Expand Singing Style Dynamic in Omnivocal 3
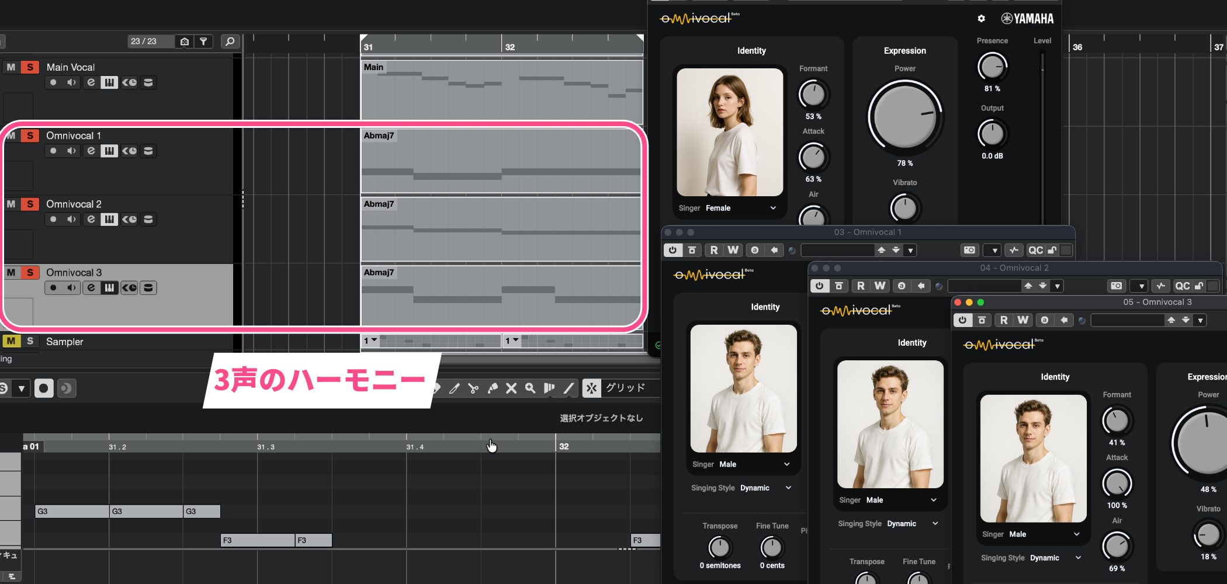This screenshot has width=1227, height=584. pyautogui.click(x=1078, y=558)
